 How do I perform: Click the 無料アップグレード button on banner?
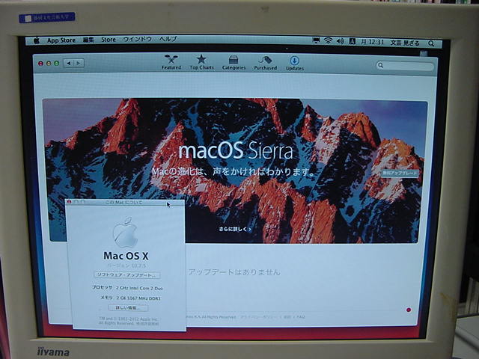(x=400, y=173)
